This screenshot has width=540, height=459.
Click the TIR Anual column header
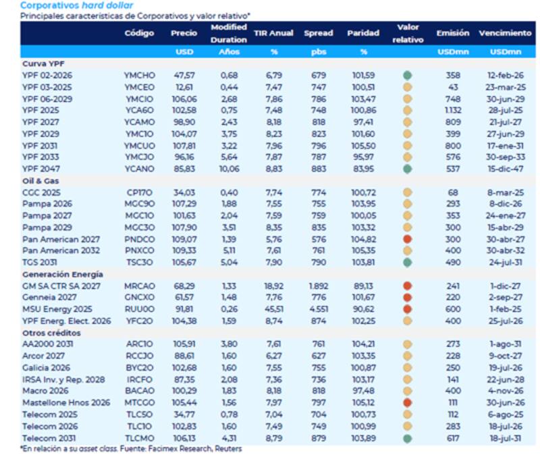(273, 32)
